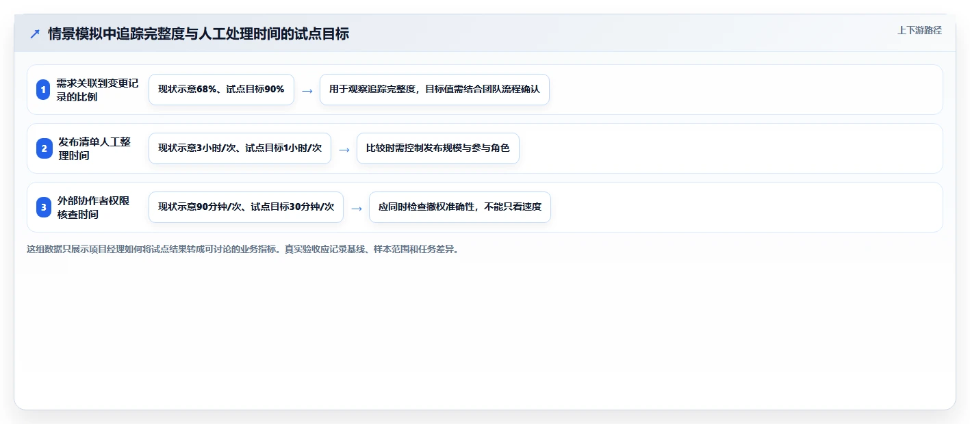Select the 外部协作者权限核查时间 label

[x=93, y=207]
